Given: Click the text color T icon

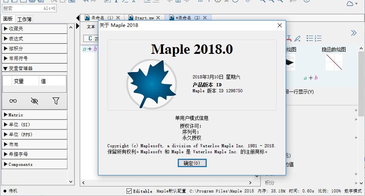Looking at the screenshot, I should tap(289, 38).
